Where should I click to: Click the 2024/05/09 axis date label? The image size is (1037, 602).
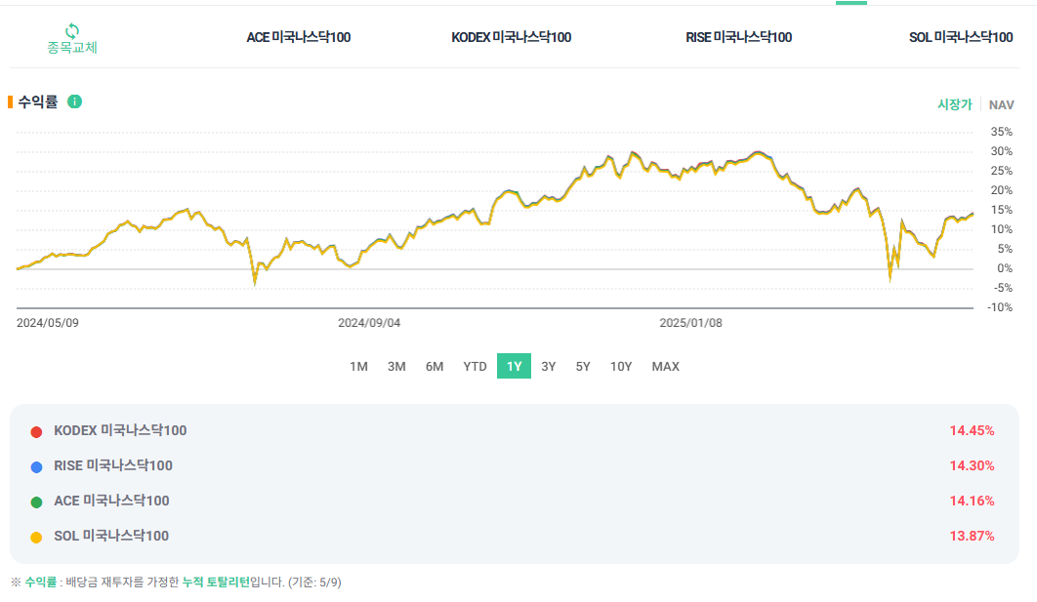click(x=48, y=323)
